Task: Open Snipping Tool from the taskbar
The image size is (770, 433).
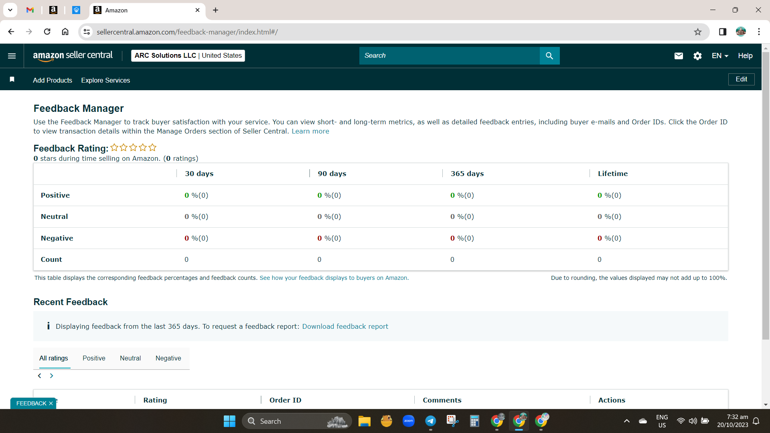Action: pyautogui.click(x=452, y=421)
